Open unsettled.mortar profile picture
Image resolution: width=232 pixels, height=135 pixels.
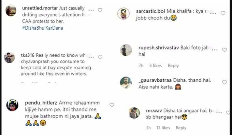(11, 10)
